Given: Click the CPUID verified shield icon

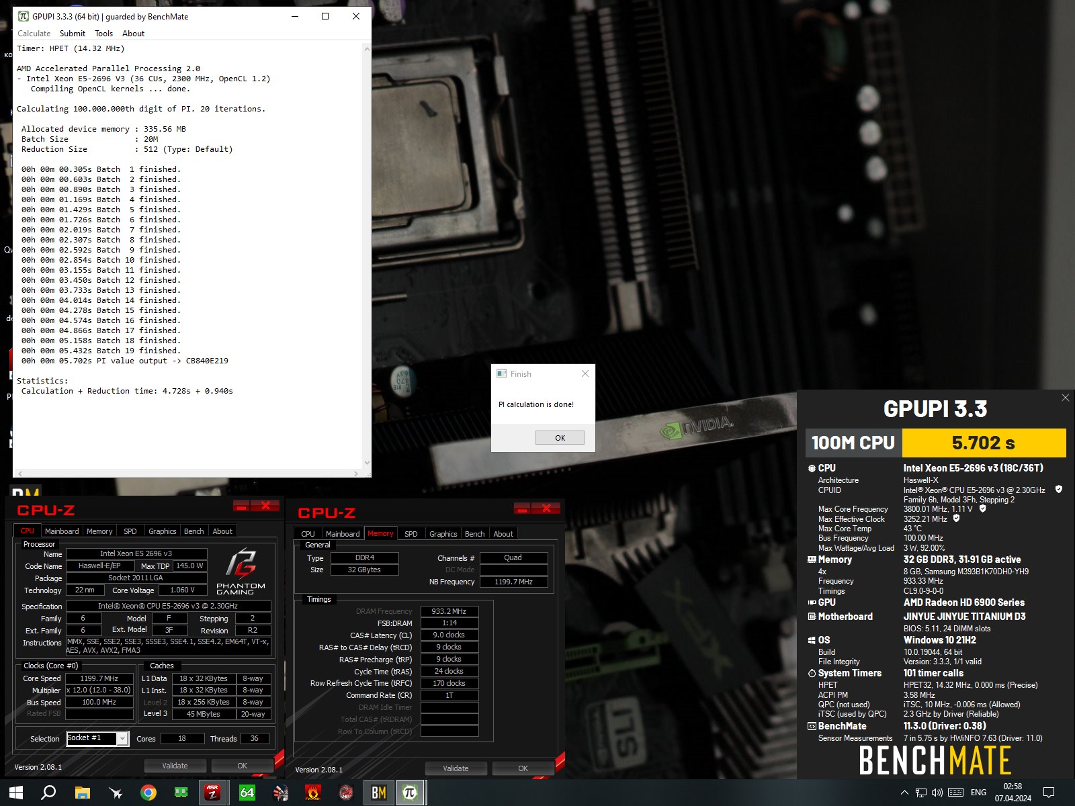Looking at the screenshot, I should (x=1059, y=490).
